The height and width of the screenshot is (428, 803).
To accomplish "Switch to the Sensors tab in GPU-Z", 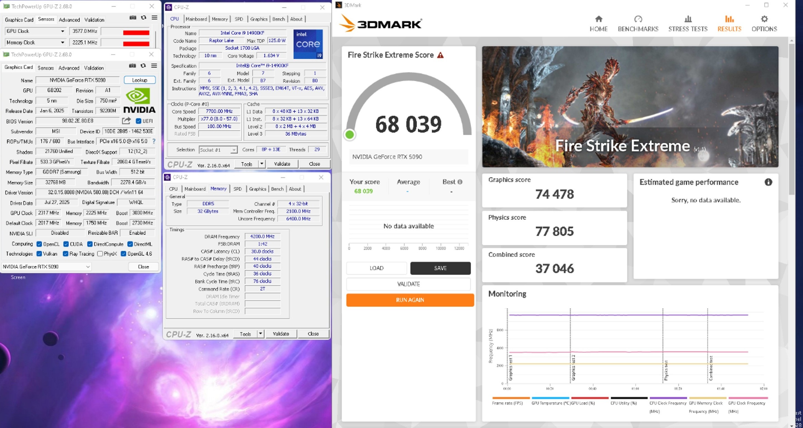I will [46, 68].
